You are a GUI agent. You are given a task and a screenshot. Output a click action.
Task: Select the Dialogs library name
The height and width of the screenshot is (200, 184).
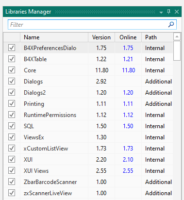(33, 82)
